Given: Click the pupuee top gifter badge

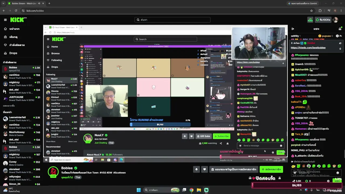Looking at the screenshot, I should coord(325,36).
